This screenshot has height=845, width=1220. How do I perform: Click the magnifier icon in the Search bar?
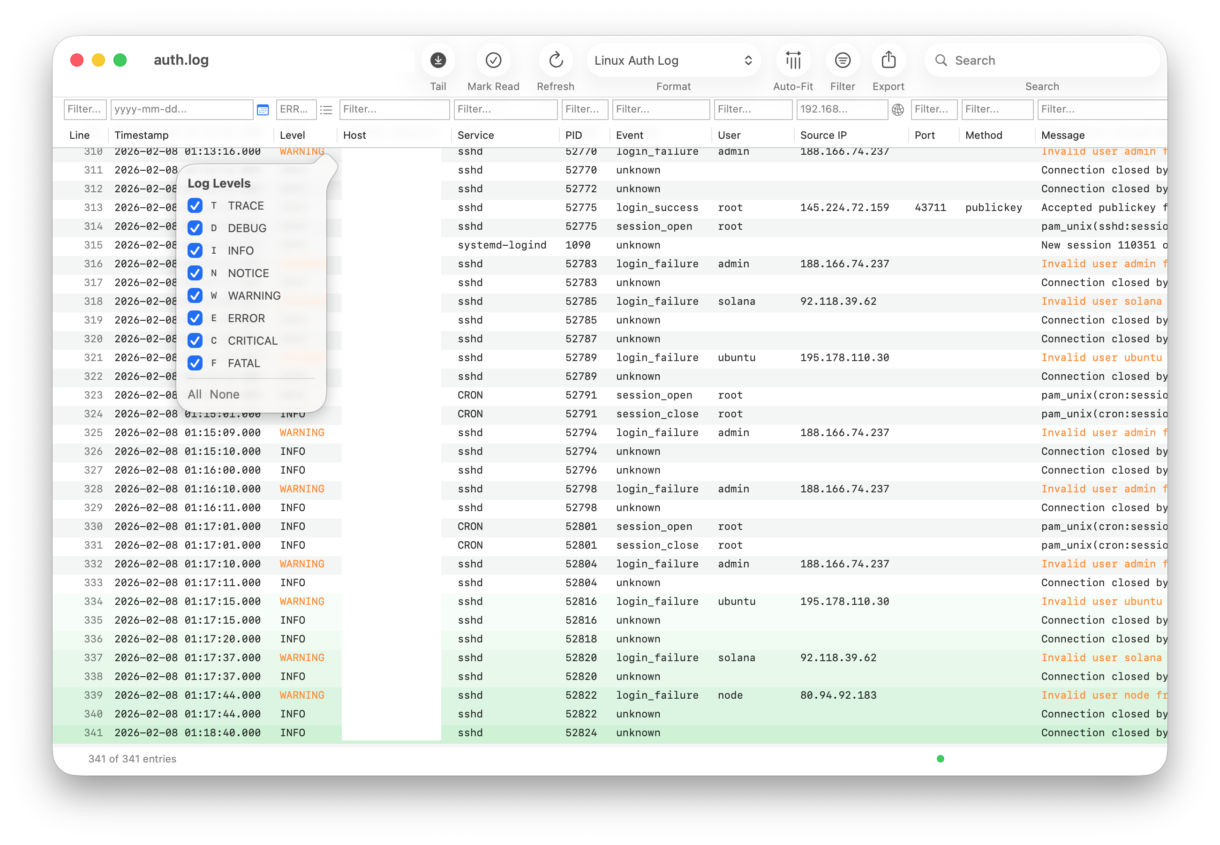(941, 60)
